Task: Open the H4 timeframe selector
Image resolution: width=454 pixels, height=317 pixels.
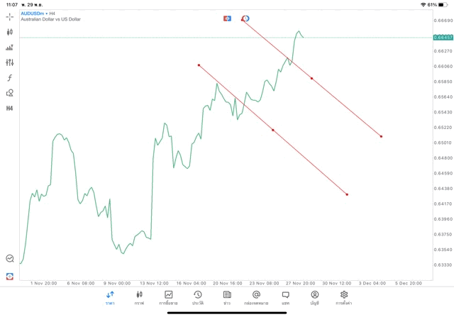Action: [x=10, y=109]
